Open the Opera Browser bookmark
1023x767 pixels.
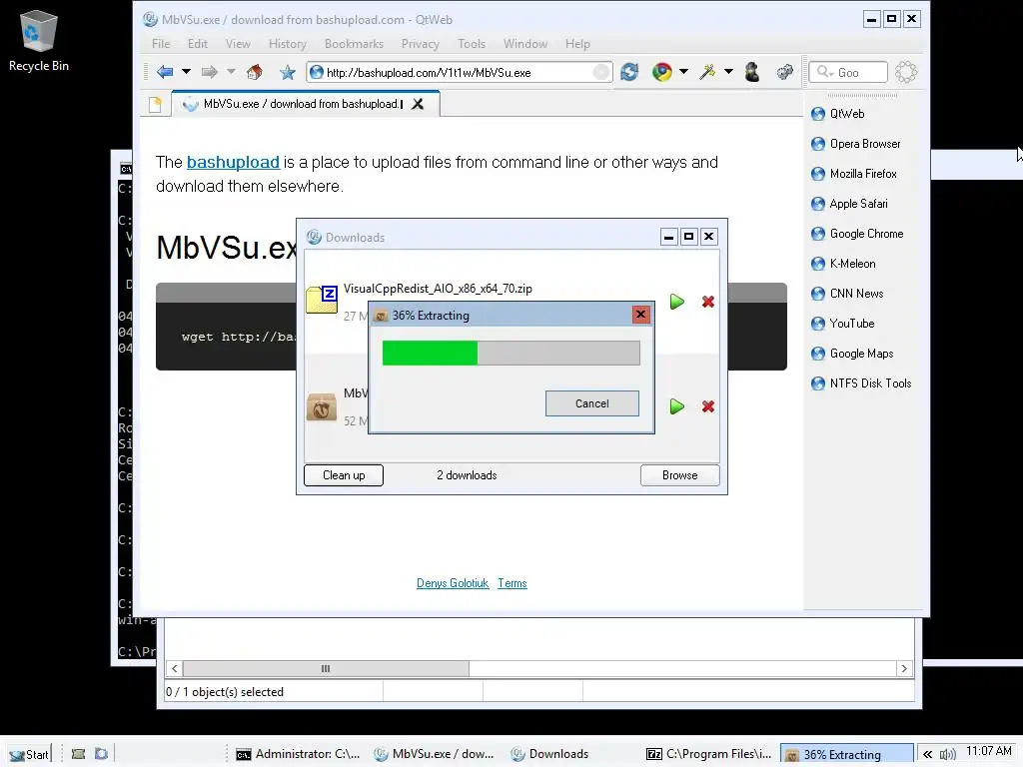855,144
